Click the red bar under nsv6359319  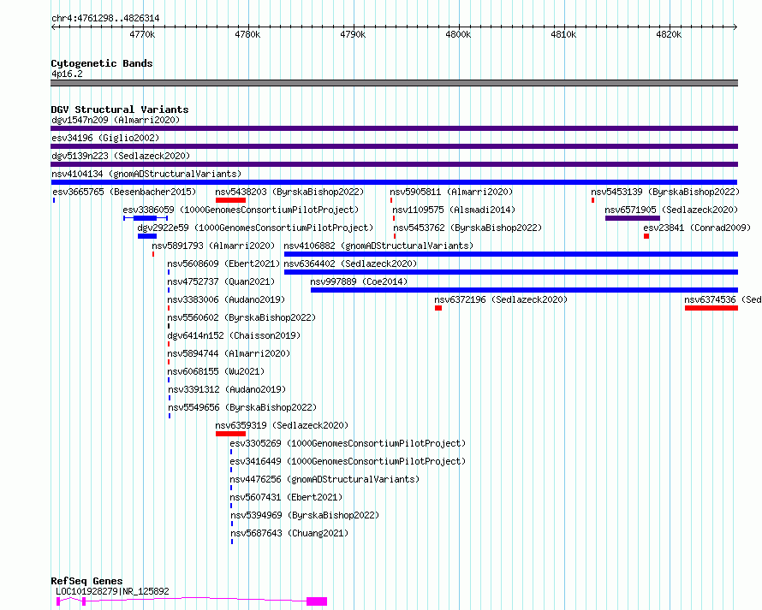coord(231,435)
